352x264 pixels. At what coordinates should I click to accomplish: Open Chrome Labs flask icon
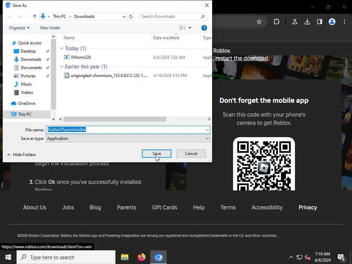295,22
